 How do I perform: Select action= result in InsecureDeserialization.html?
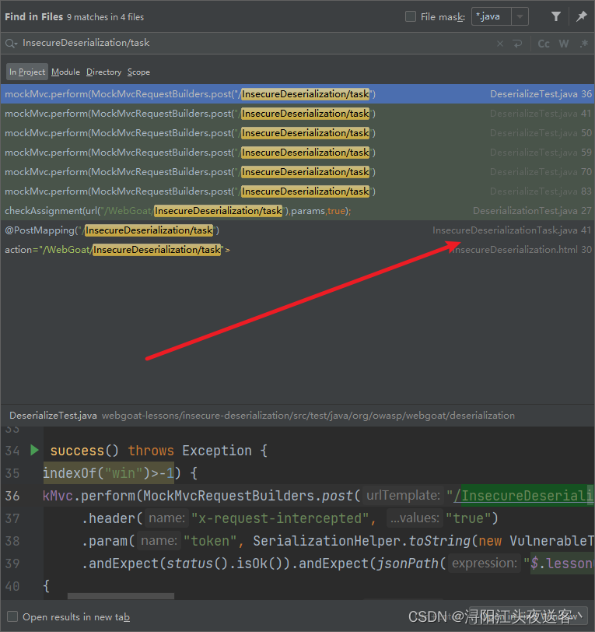(297, 250)
